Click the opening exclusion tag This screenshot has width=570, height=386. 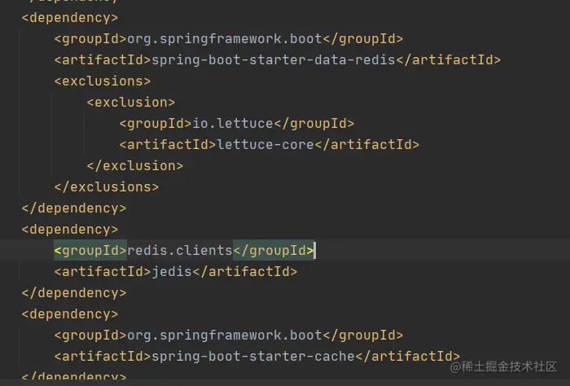(131, 102)
